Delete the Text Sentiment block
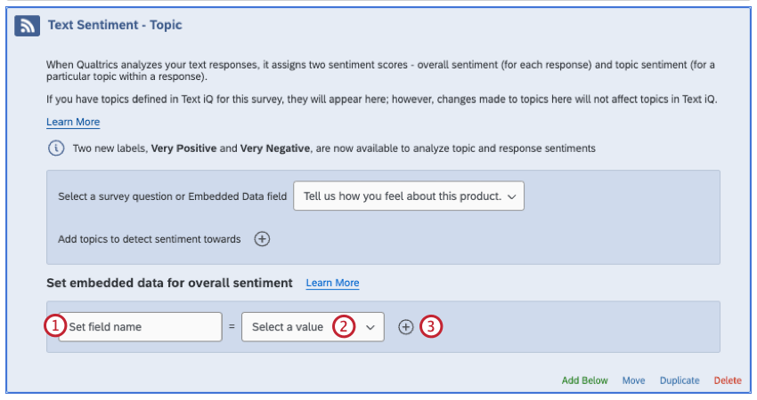This screenshot has height=400, width=757. pyautogui.click(x=727, y=380)
